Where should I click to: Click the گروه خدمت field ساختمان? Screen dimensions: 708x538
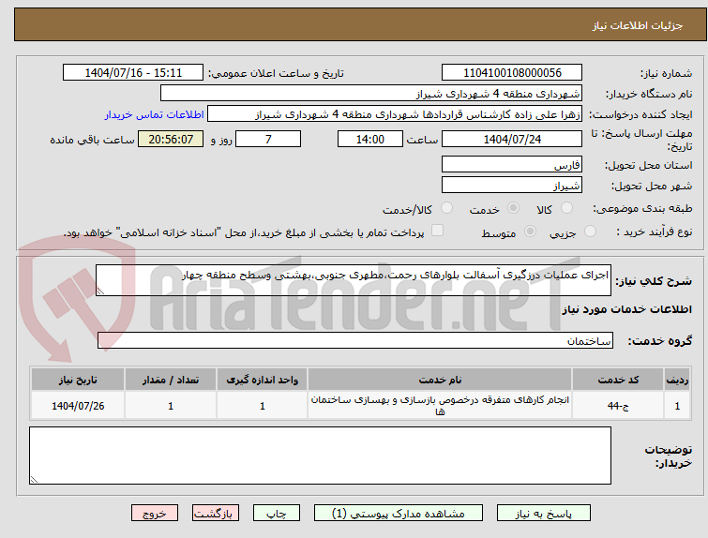coord(354,341)
